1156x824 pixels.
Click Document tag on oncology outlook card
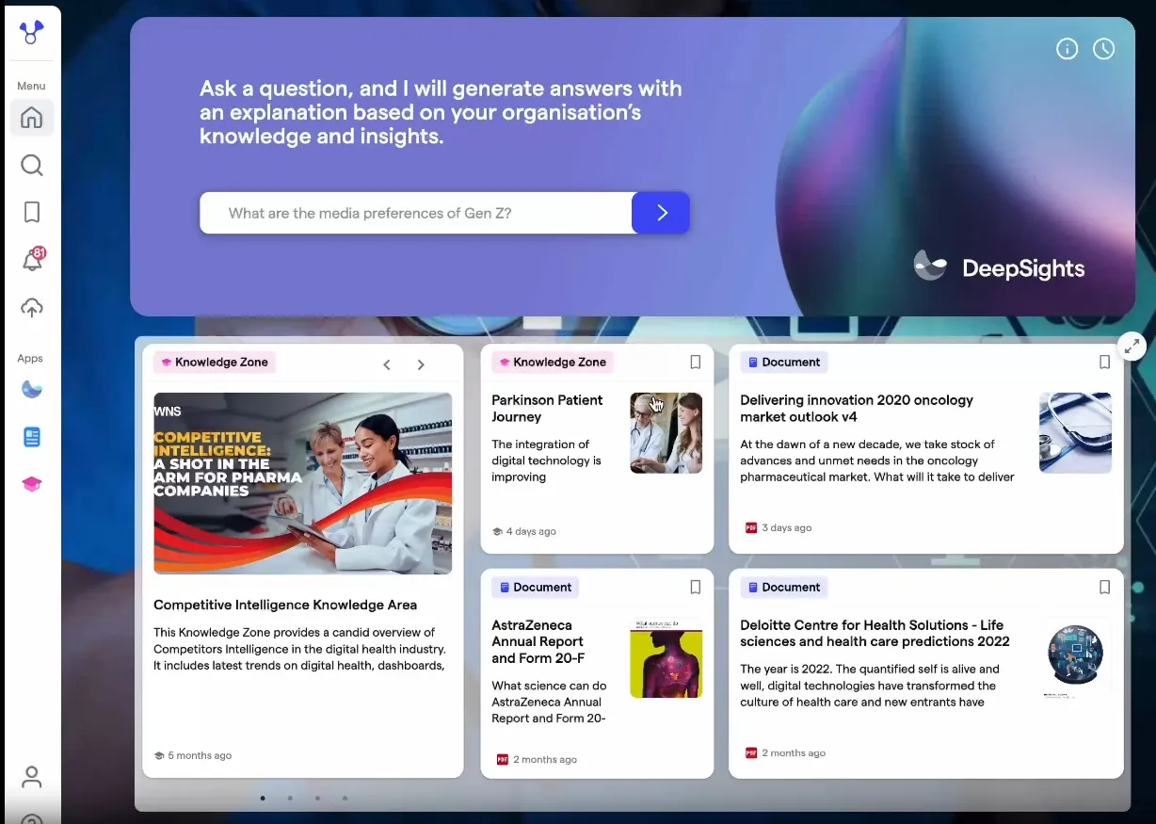[x=783, y=363]
